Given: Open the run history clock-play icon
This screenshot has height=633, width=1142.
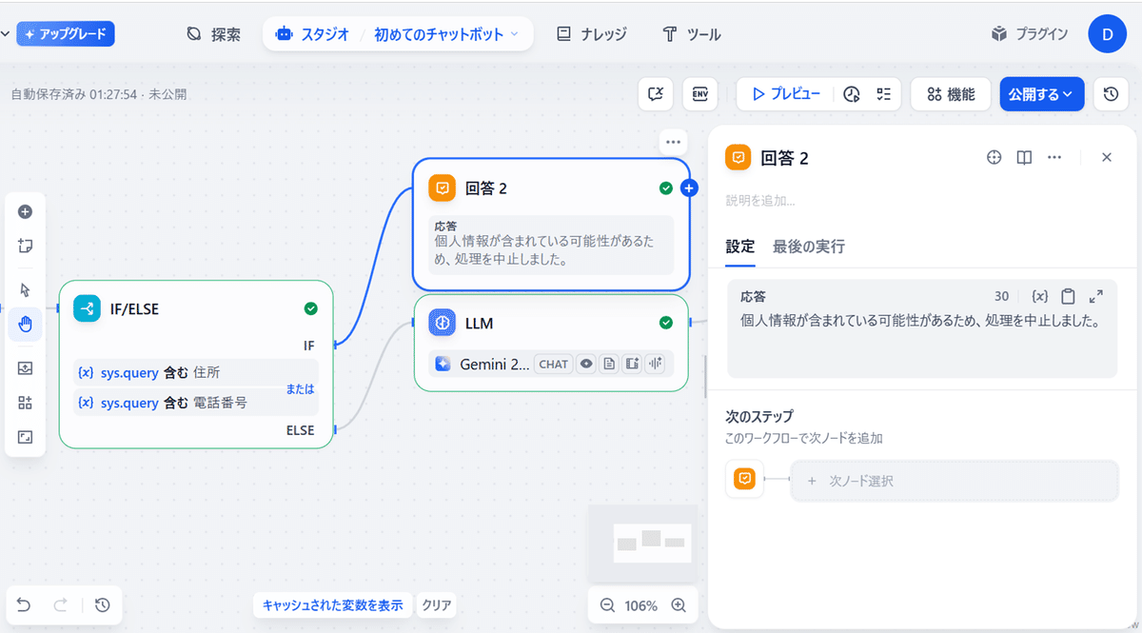Looking at the screenshot, I should (x=852, y=94).
